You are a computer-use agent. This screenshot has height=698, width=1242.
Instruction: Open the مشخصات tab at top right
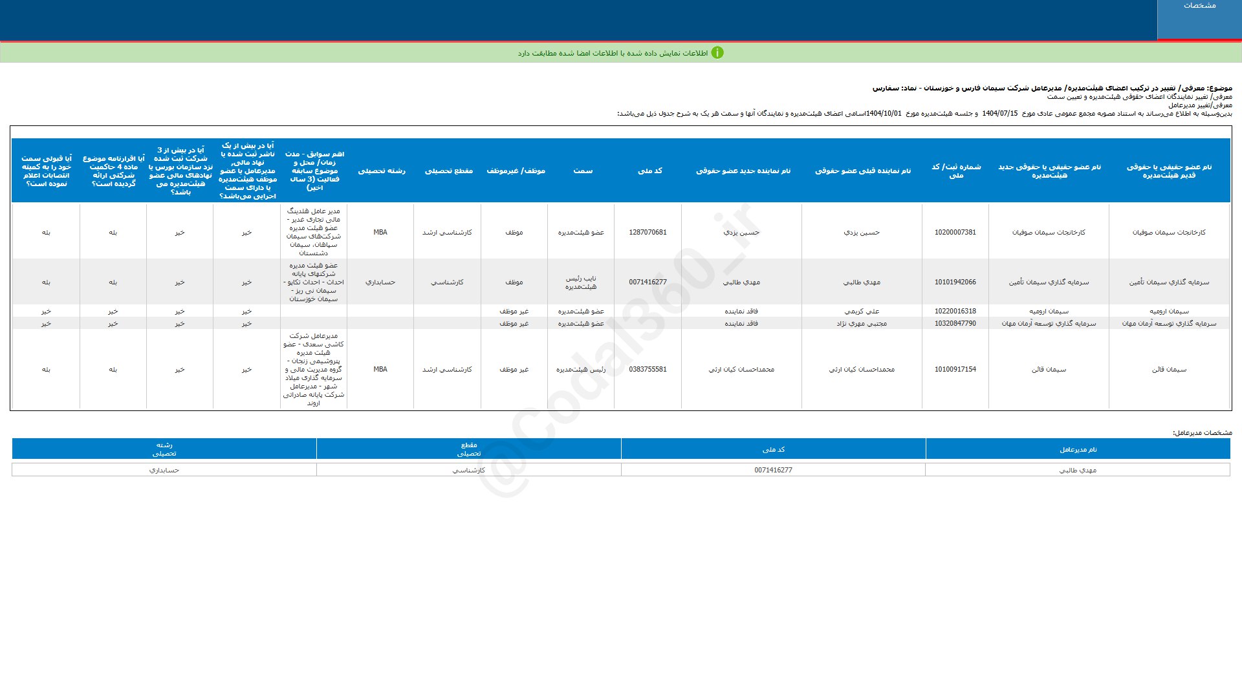point(1199,6)
